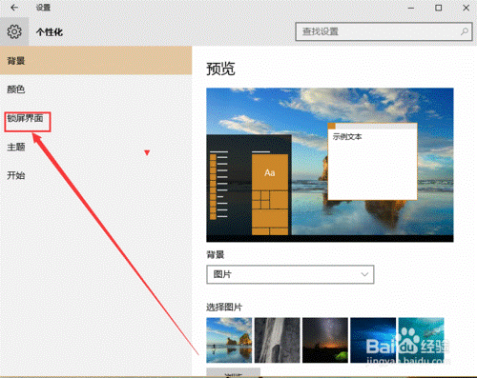Image resolution: width=477 pixels, height=378 pixels.
Task: Click inside the 查找设置 search box
Action: (x=384, y=31)
